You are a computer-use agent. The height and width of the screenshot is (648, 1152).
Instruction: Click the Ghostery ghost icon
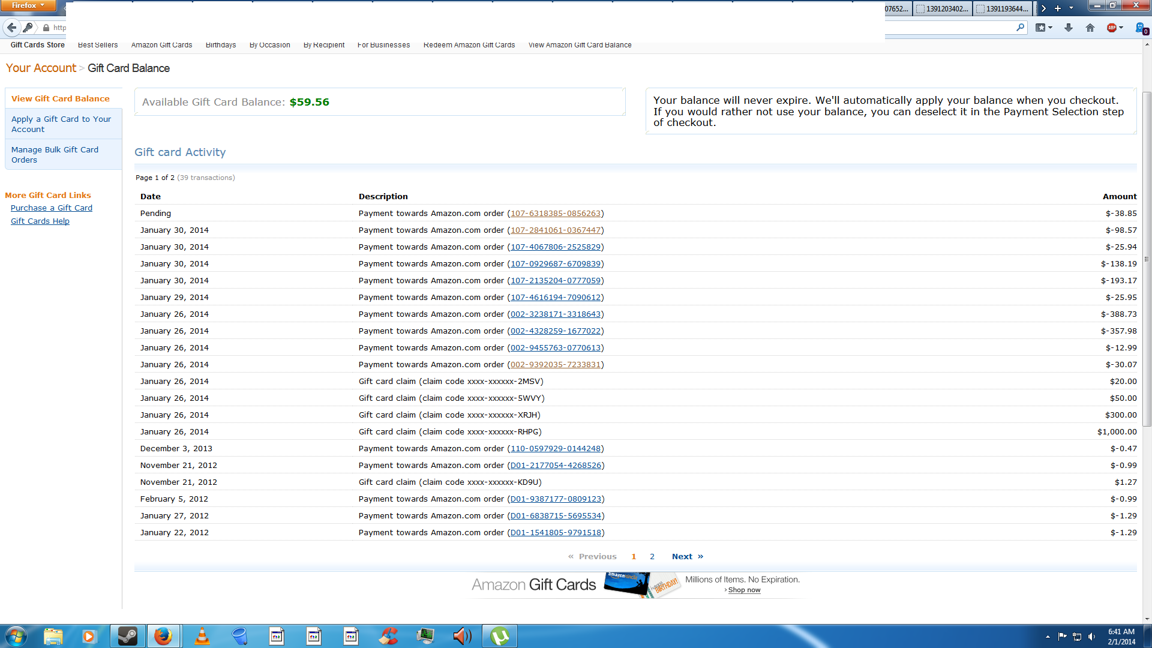[1140, 28]
